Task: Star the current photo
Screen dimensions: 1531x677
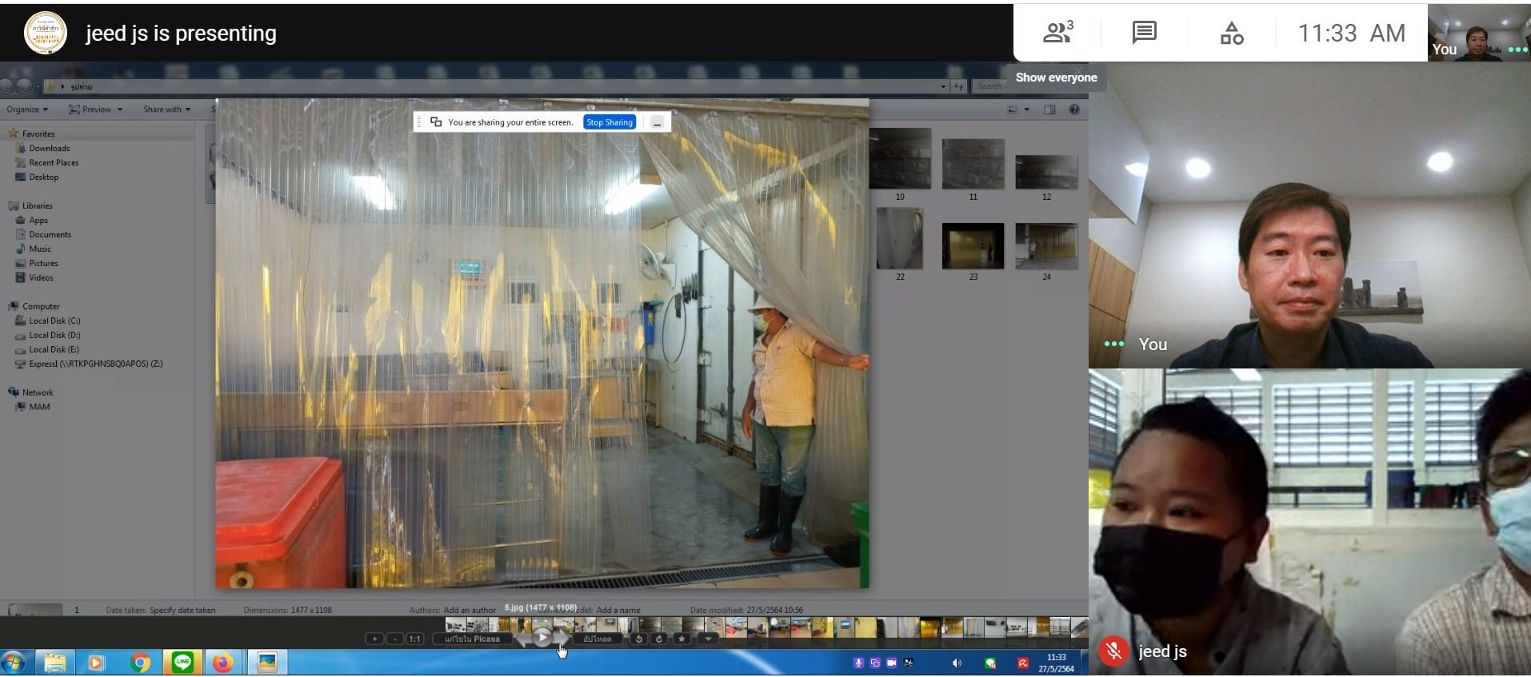Action: (x=682, y=639)
